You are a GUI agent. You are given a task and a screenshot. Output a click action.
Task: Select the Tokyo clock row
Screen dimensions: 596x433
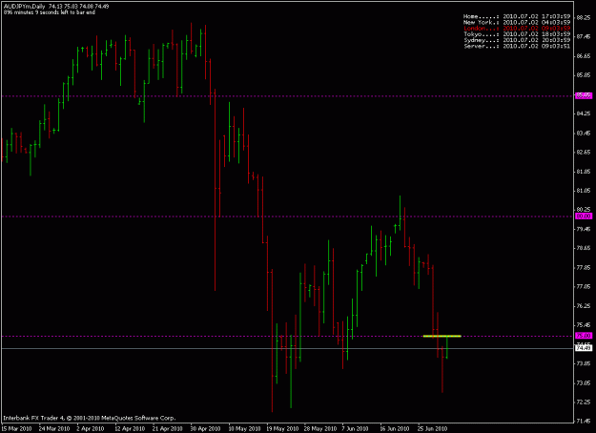click(x=517, y=34)
